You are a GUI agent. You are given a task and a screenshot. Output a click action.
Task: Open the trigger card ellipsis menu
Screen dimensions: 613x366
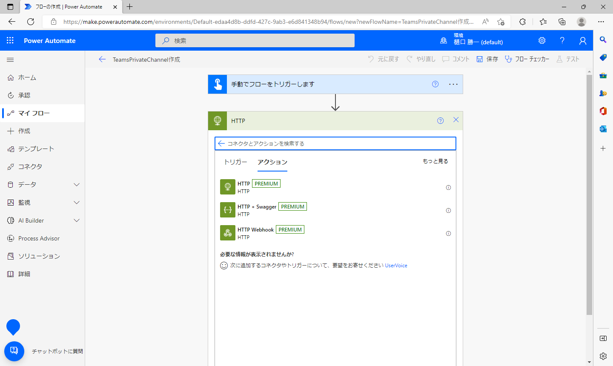point(453,84)
